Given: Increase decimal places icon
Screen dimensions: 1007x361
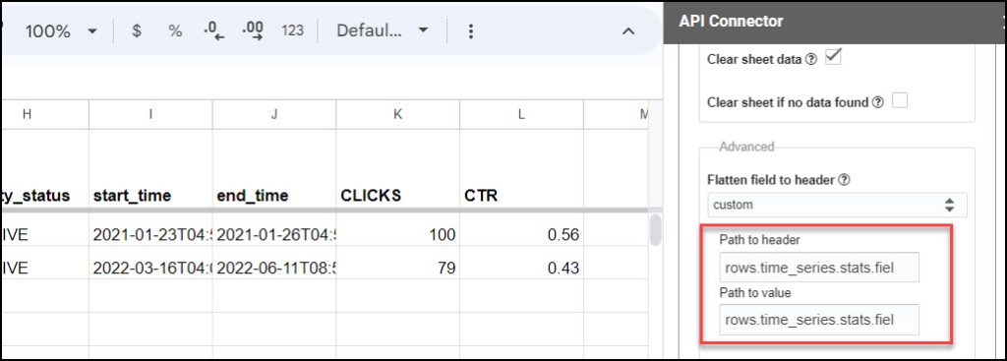Looking at the screenshot, I should pos(253,30).
